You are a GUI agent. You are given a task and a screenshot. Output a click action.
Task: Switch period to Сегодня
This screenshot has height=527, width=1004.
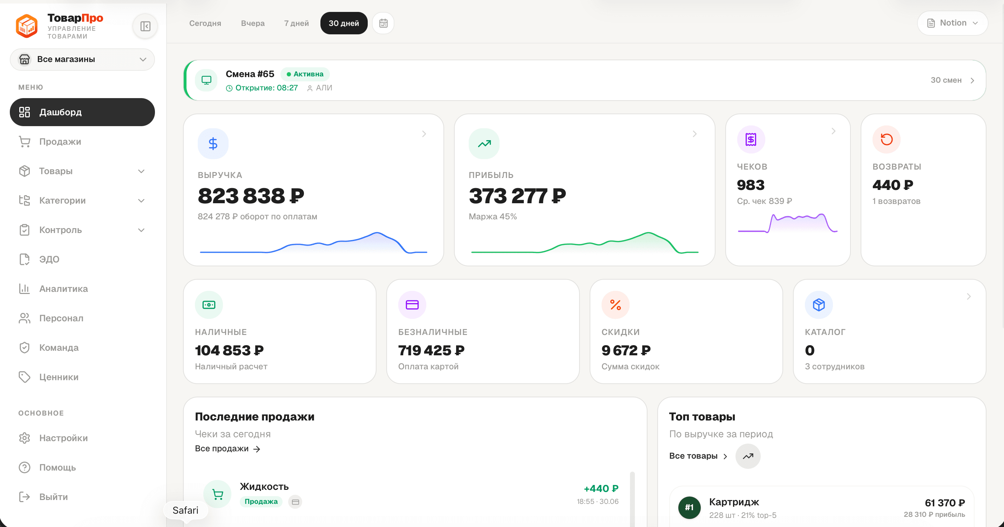coord(205,23)
